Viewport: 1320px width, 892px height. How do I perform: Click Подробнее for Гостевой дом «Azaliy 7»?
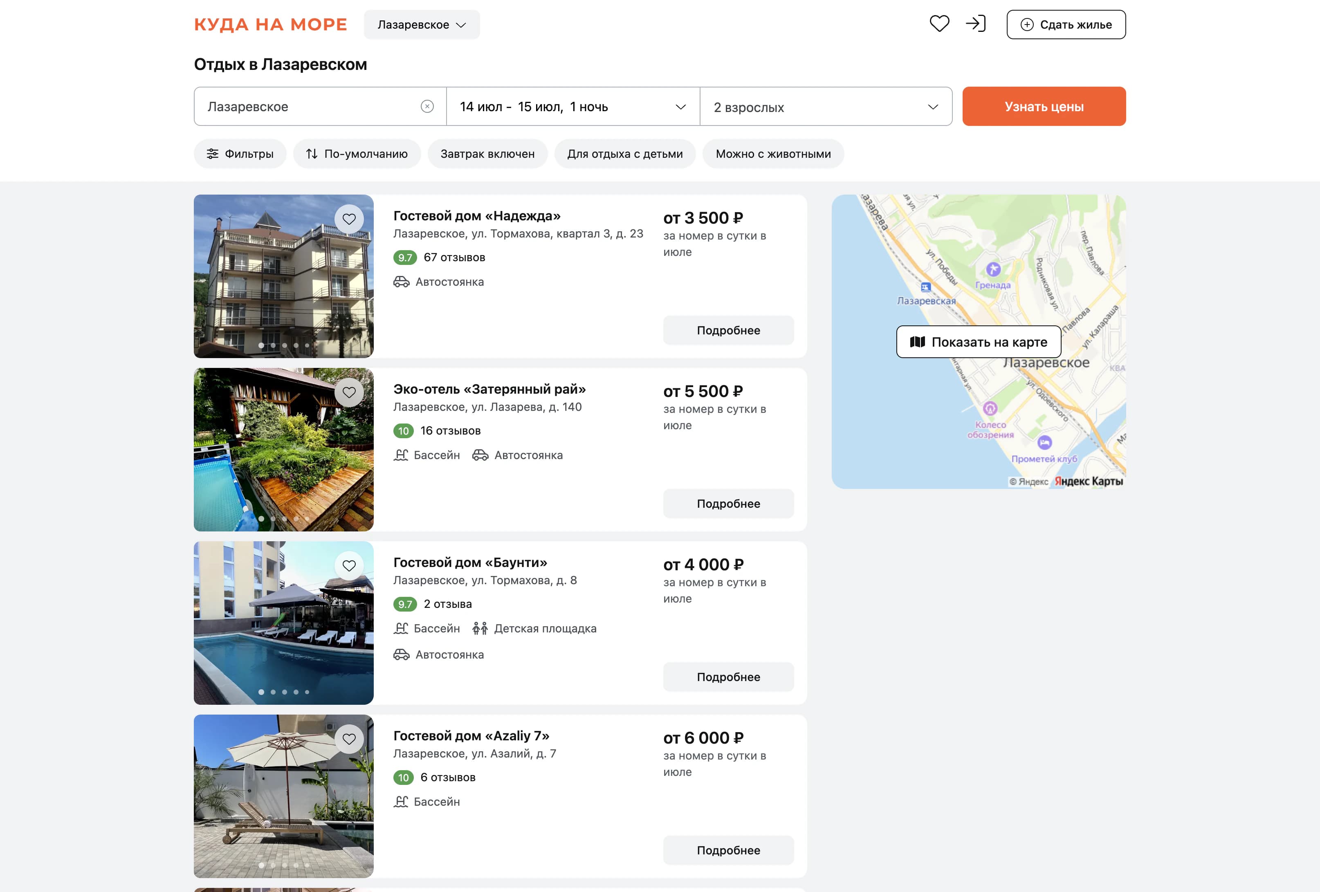pos(728,851)
